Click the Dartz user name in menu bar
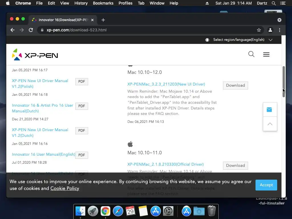Image resolution: width=292 pixels, height=219 pixels. [x=262, y=3]
